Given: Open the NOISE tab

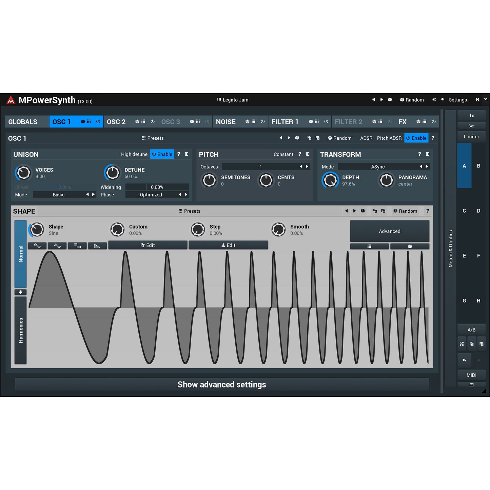Looking at the screenshot, I should pyautogui.click(x=226, y=121).
